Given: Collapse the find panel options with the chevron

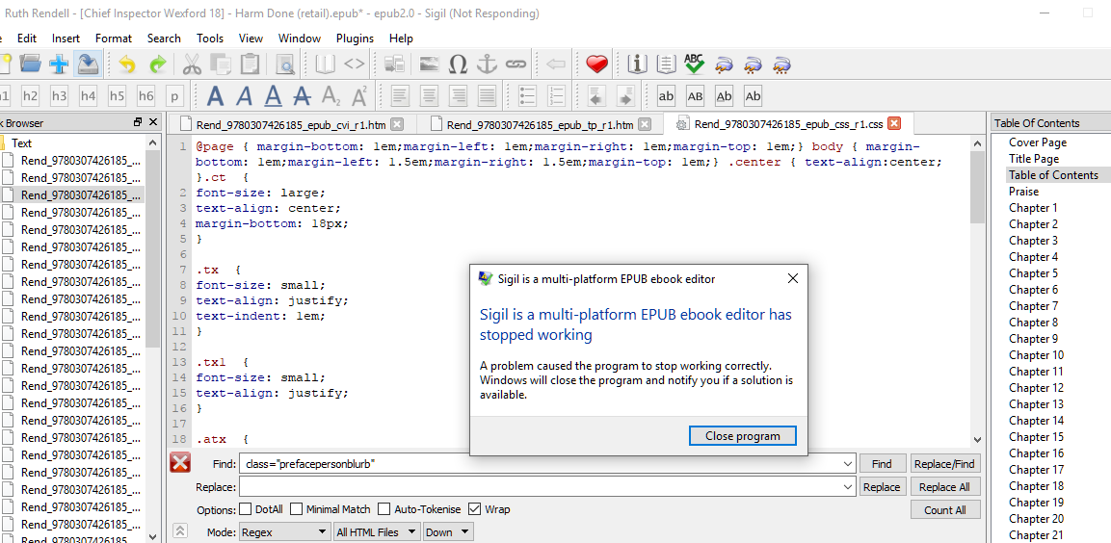Looking at the screenshot, I should click(x=180, y=530).
